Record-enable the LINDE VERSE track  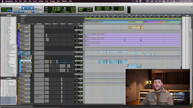tap(22, 63)
